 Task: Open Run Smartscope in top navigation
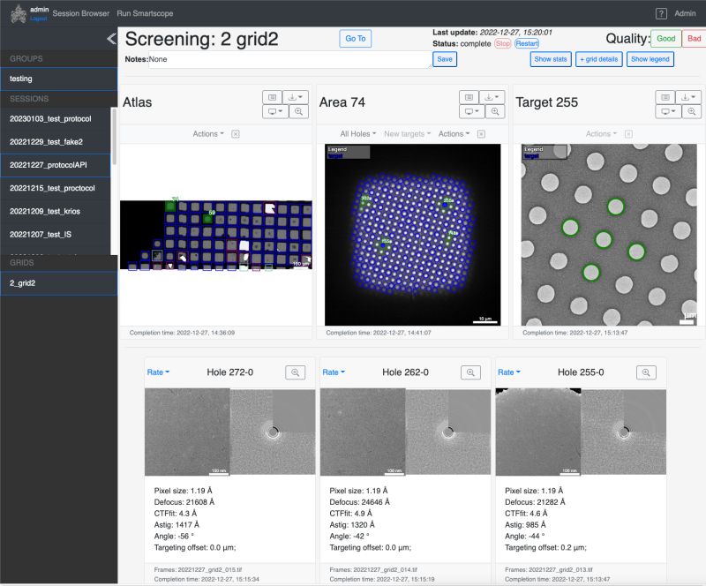coord(145,13)
